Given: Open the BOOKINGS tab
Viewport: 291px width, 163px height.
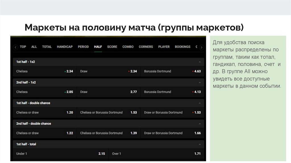Looking at the screenshot, I should 183,47.
